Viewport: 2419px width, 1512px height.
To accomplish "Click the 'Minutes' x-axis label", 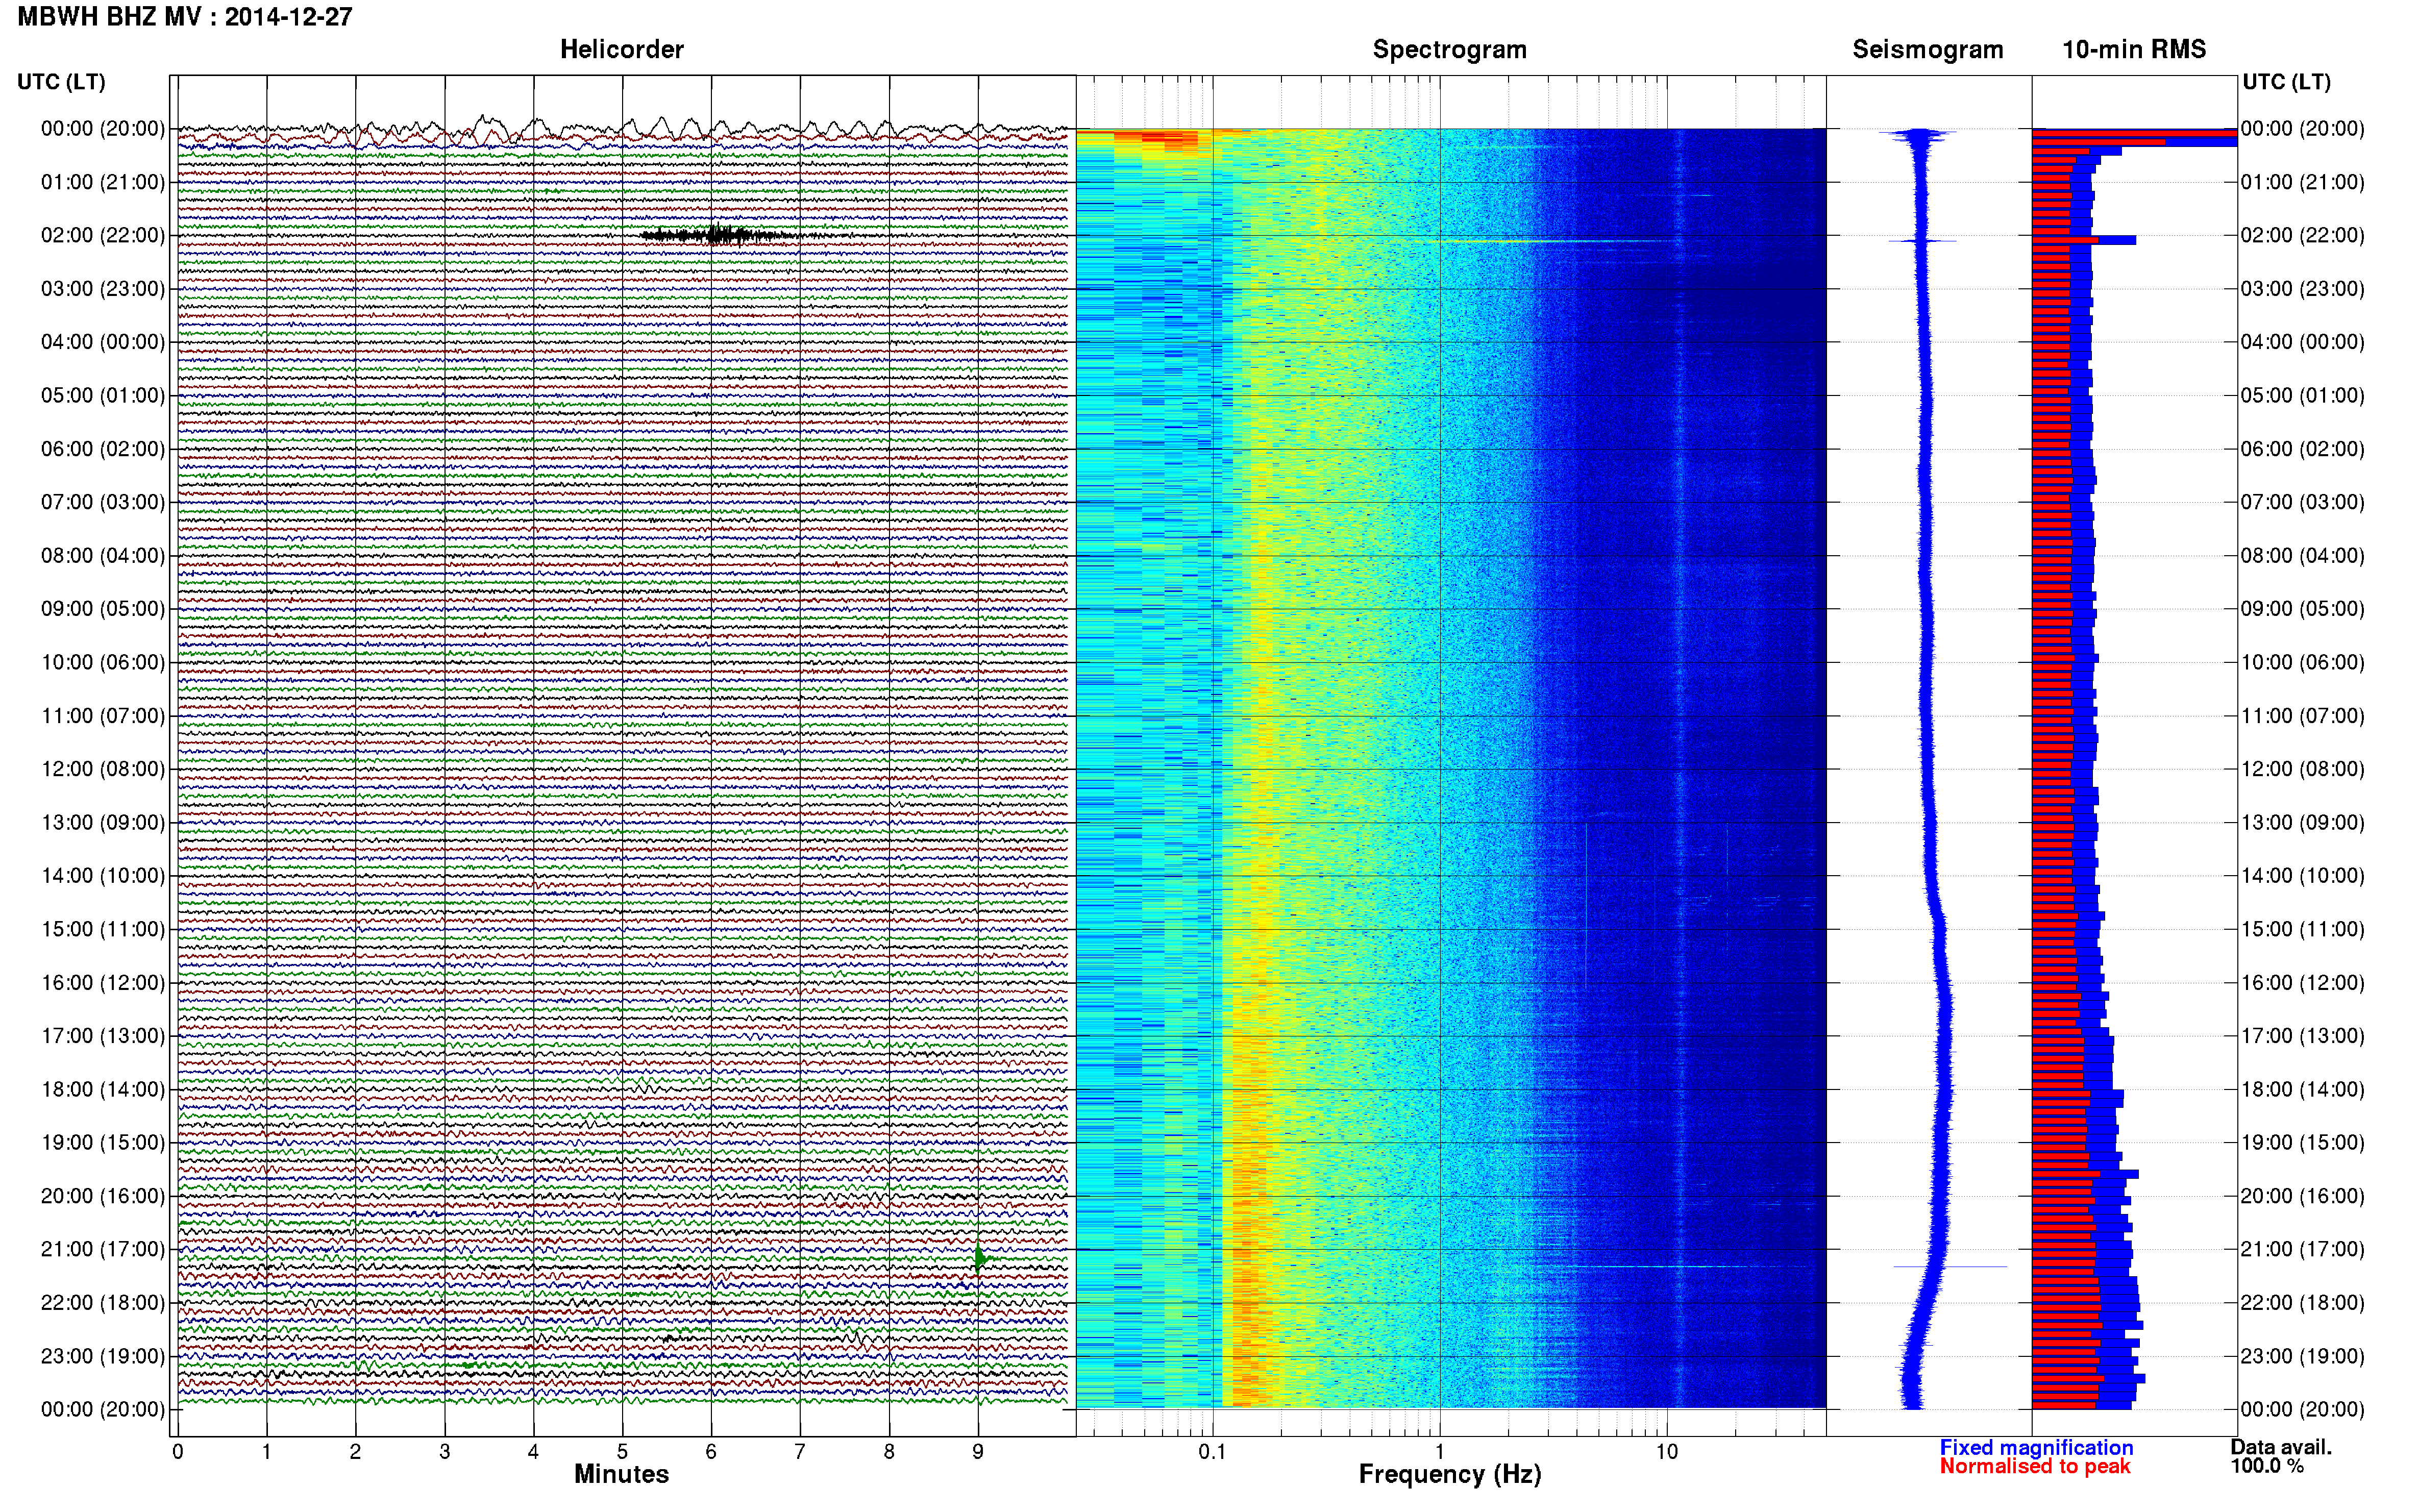I will point(621,1474).
